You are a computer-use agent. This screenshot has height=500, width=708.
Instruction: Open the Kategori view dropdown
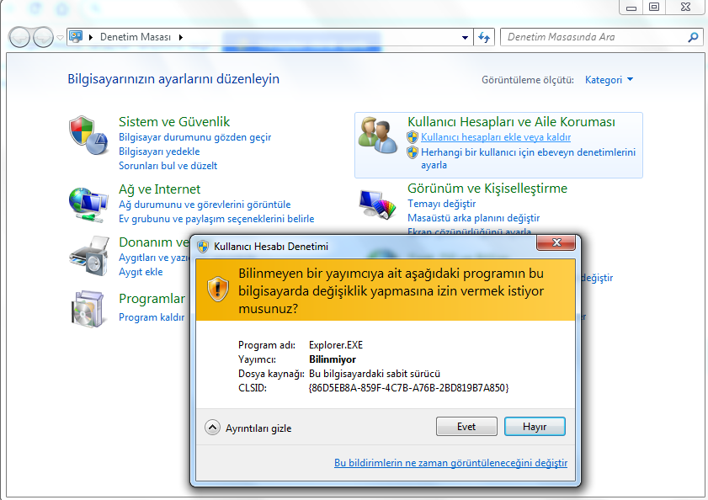tap(609, 80)
